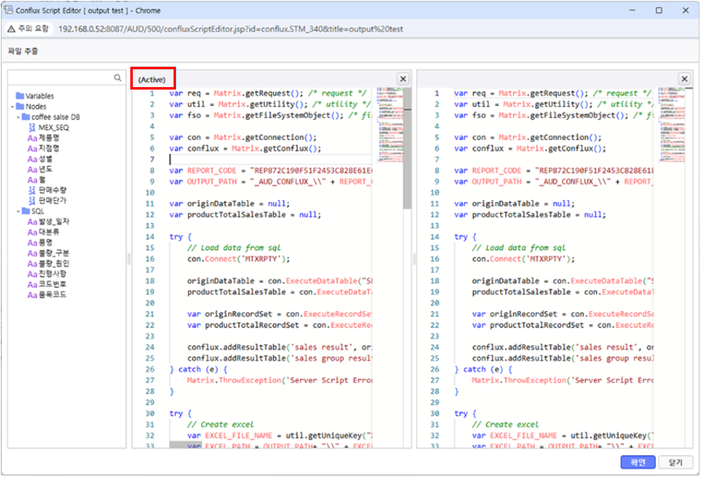Click the search magnifier icon in tree panel

tap(119, 77)
